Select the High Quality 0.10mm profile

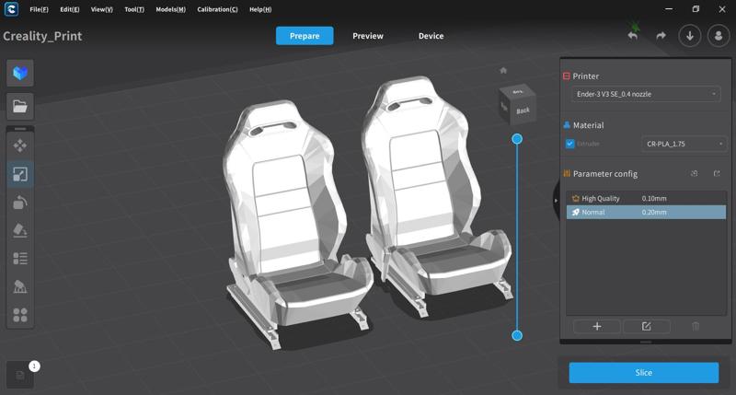[x=646, y=198]
